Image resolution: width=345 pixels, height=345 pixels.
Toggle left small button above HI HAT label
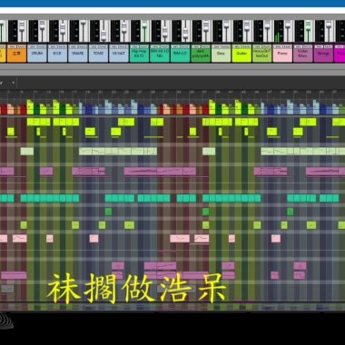113,46
